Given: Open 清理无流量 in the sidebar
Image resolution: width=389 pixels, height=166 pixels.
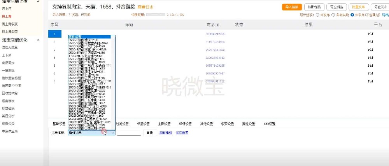Looking at the screenshot, I should (x=10, y=47).
